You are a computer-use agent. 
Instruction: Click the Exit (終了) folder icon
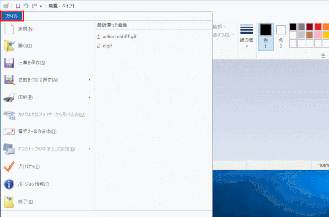pos(9,201)
